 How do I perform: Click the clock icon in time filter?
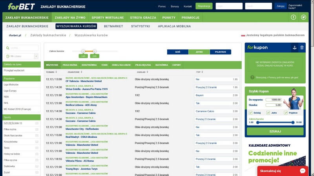coord(7,56)
